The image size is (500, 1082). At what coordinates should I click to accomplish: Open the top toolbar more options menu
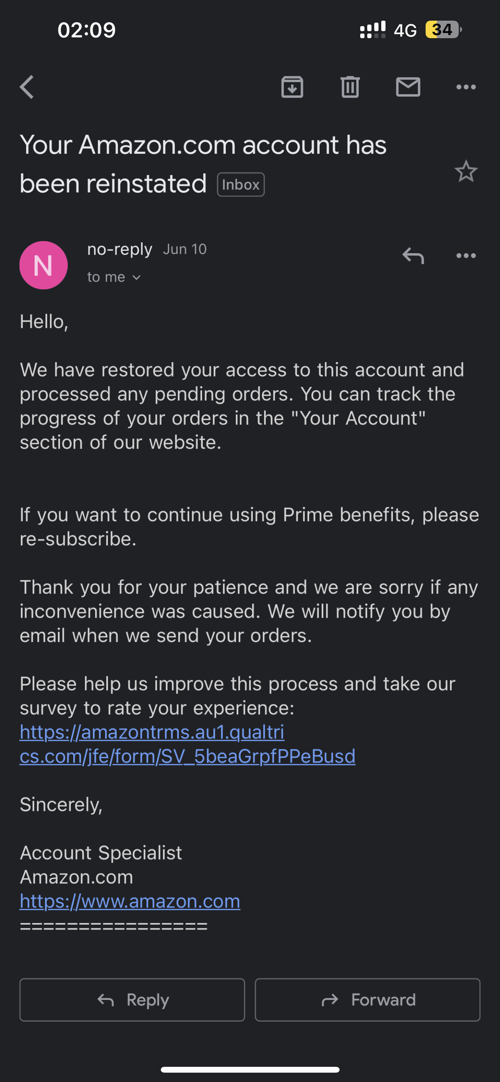(x=466, y=87)
